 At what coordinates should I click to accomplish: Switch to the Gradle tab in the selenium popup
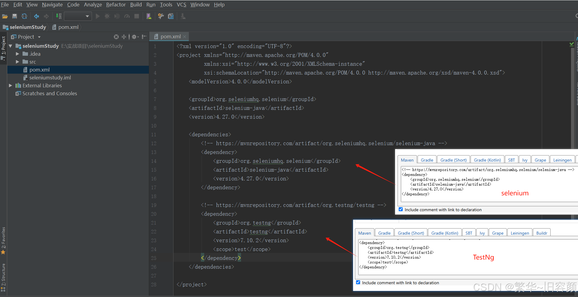(427, 159)
